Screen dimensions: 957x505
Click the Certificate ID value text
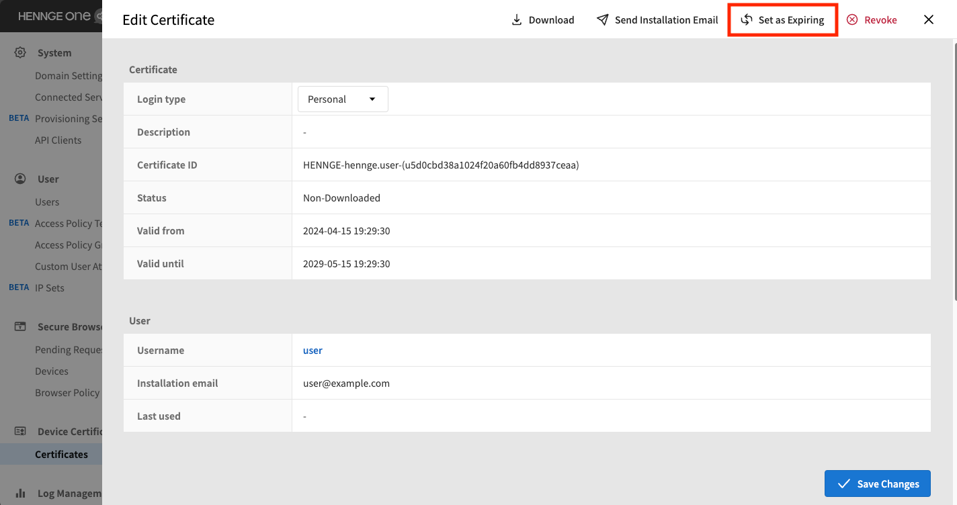[x=441, y=165]
